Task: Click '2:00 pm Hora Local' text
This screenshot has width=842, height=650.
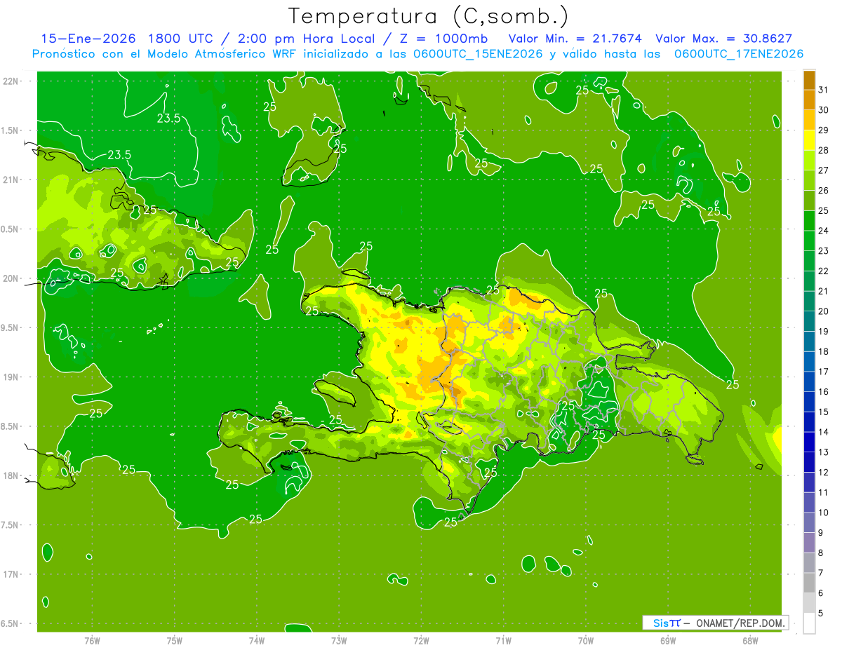Action: point(307,39)
